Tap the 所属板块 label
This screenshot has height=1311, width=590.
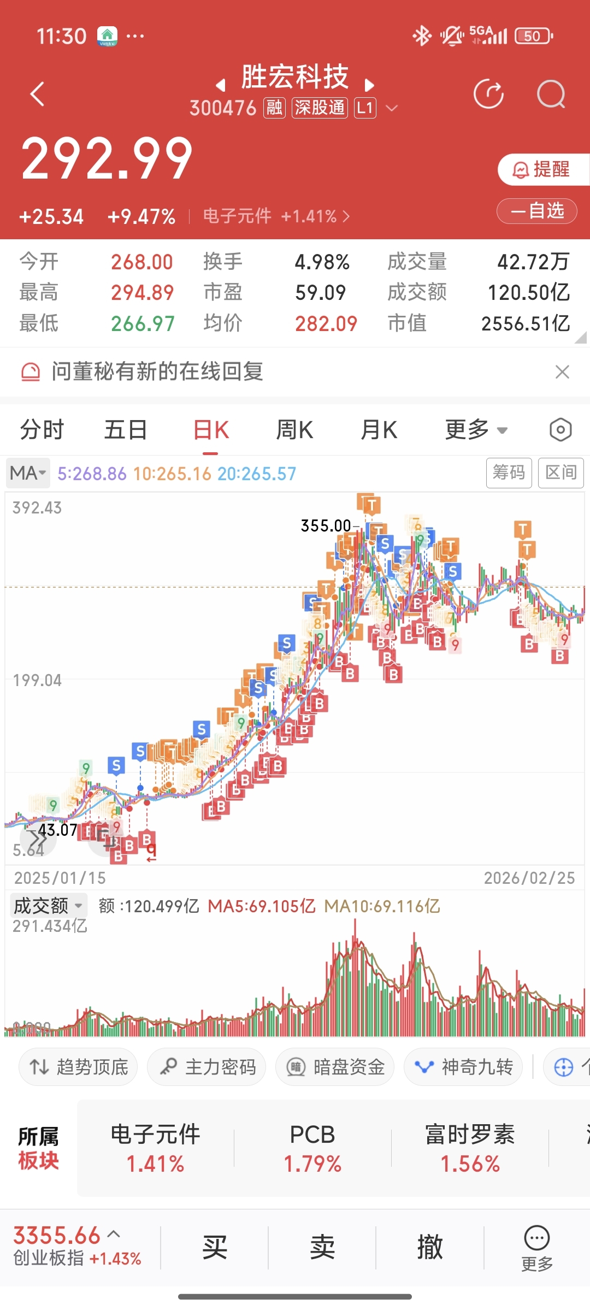pyautogui.click(x=38, y=1148)
